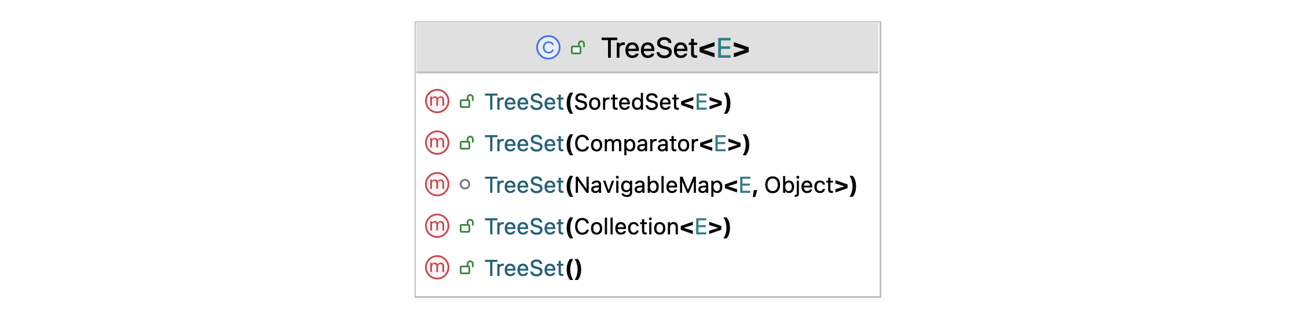Click the type parameter E in class header
This screenshot has width=1289, height=321.
tap(724, 48)
